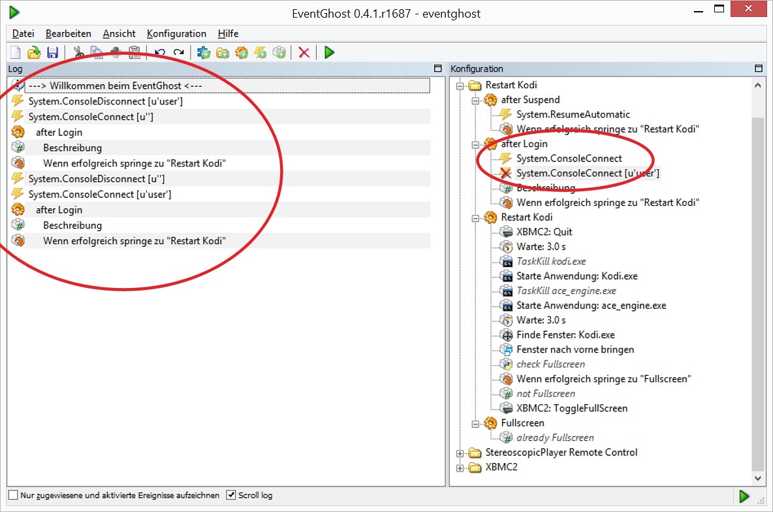Click the Cut (scissors) toolbar icon
Image resolution: width=773 pixels, height=512 pixels.
(x=78, y=52)
